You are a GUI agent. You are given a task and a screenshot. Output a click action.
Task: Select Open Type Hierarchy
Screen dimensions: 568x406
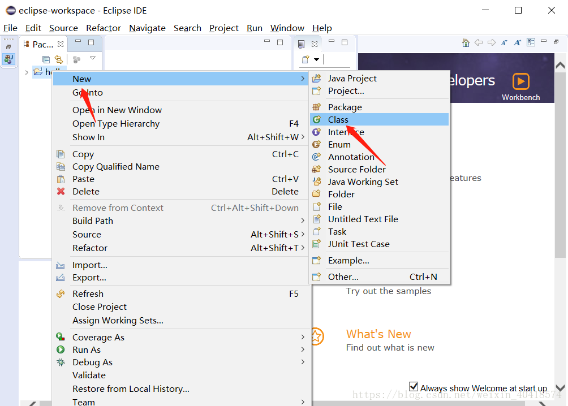181,123
